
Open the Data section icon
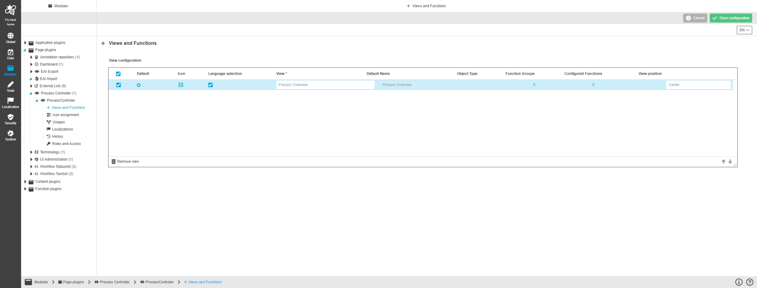coord(10,52)
